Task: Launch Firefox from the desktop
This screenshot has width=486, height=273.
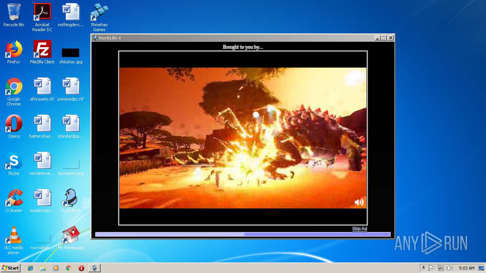Action: point(14,53)
